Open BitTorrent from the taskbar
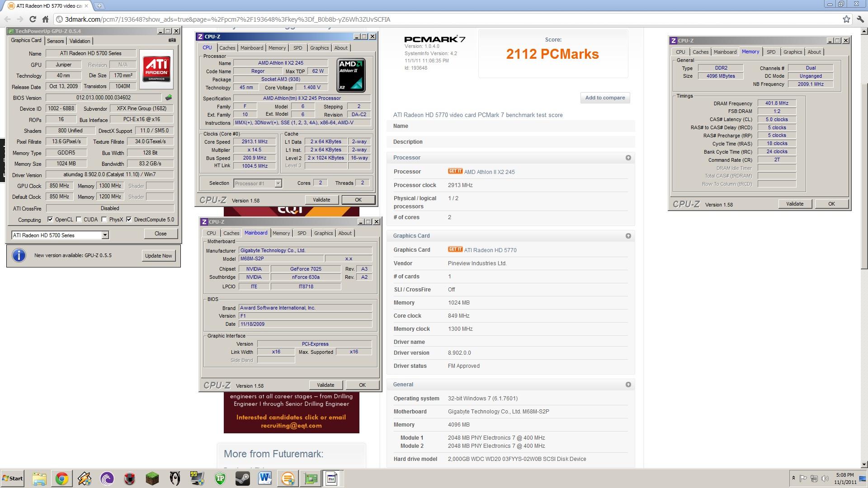The width and height of the screenshot is (868, 488). pos(107,479)
